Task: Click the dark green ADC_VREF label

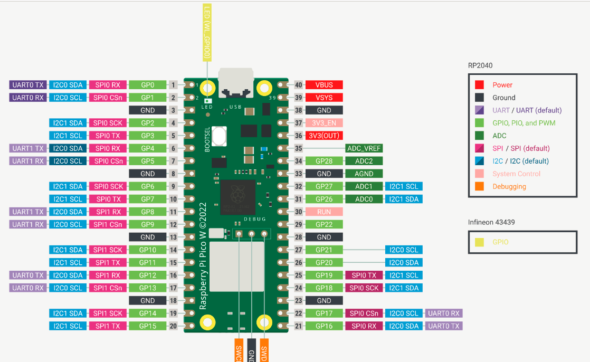Action: point(364,148)
